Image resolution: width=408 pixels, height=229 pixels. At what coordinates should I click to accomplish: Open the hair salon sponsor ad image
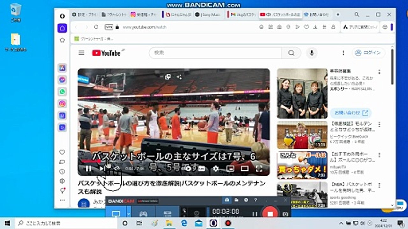[302, 94]
